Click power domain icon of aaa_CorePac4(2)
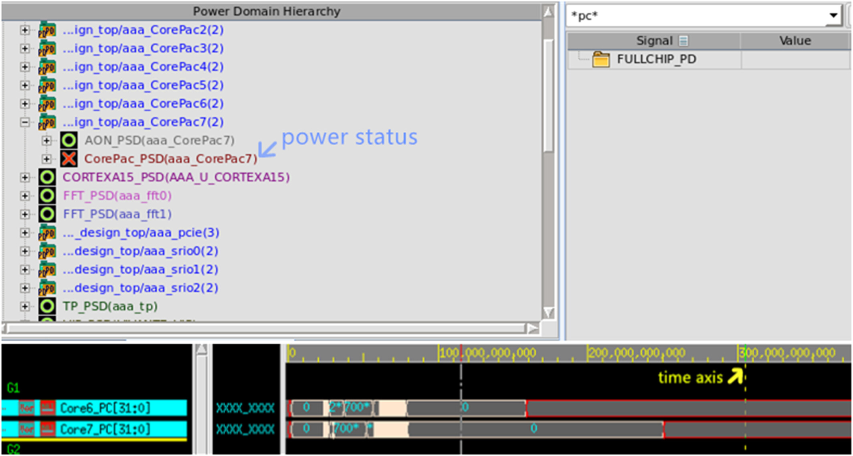Image resolution: width=853 pixels, height=456 pixels. tap(47, 67)
